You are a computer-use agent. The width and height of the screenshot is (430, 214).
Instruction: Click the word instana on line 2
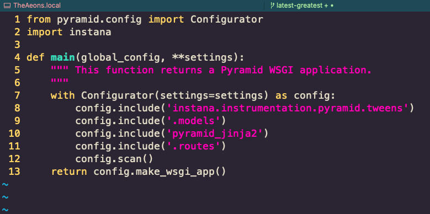90,33
